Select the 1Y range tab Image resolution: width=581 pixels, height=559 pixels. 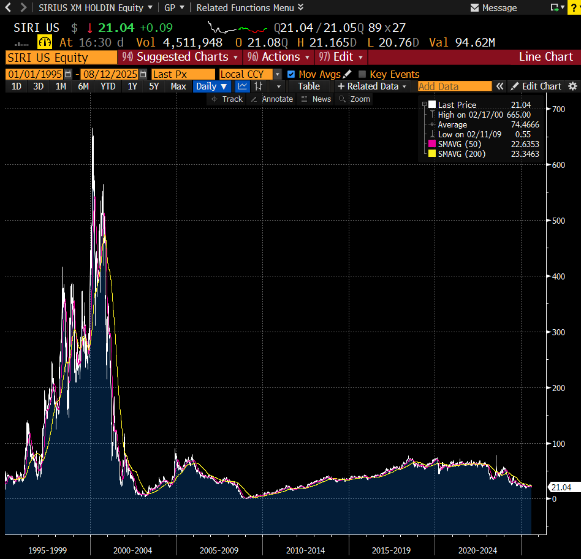point(132,86)
